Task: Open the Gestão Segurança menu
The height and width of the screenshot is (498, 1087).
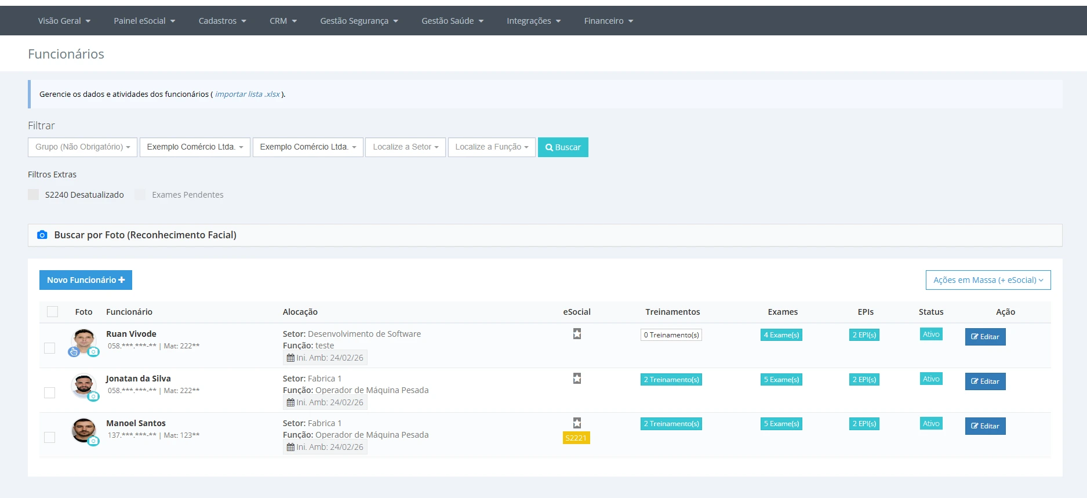Action: 359,21
